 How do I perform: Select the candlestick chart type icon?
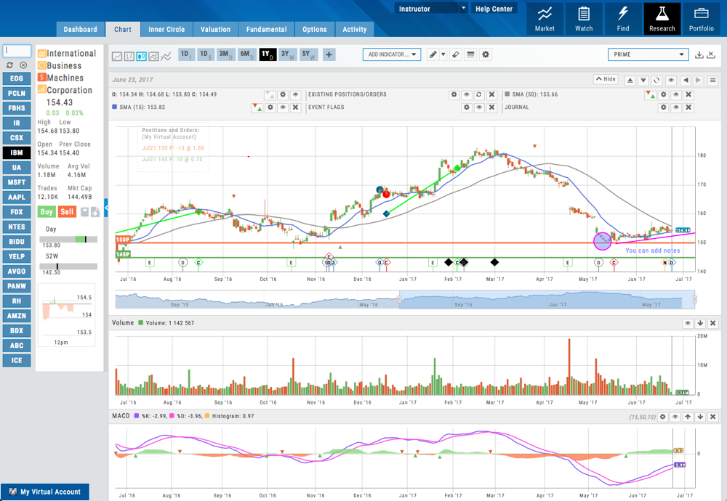(x=142, y=57)
